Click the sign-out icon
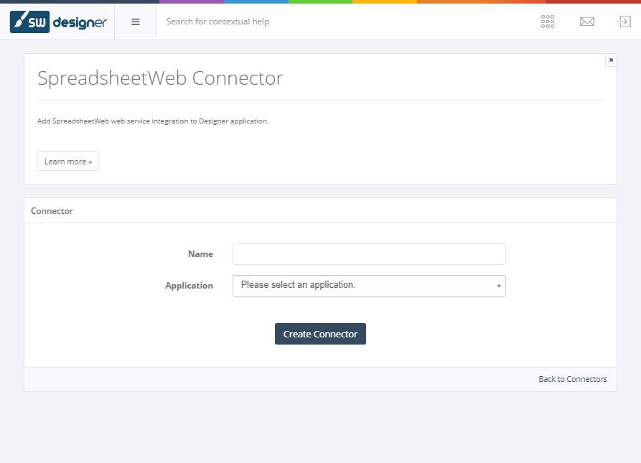The image size is (641, 463). pyautogui.click(x=624, y=22)
